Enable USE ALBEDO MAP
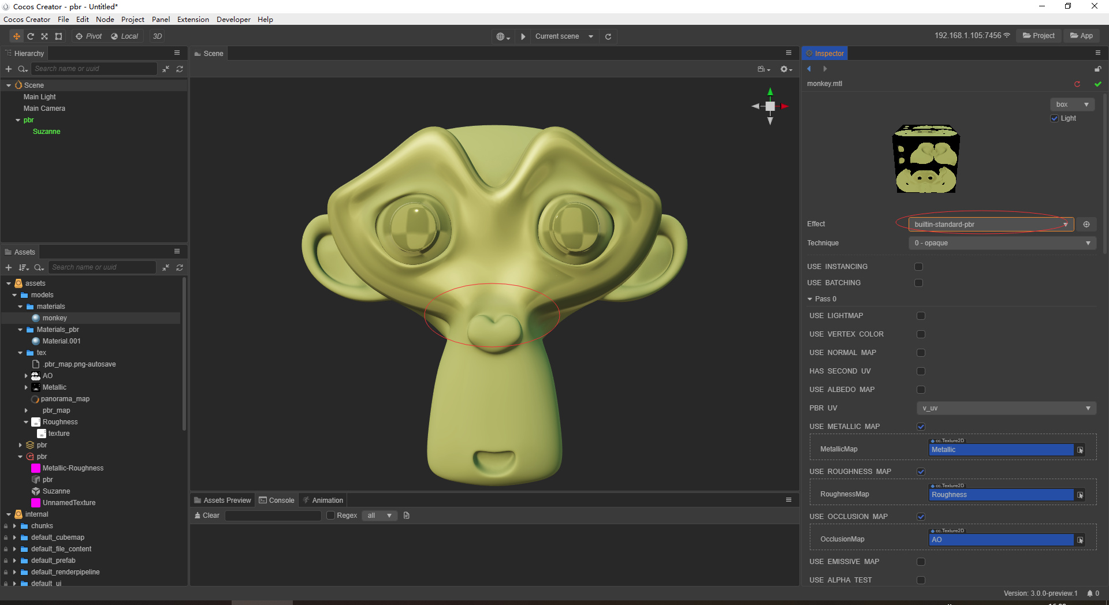The image size is (1109, 605). (x=921, y=390)
